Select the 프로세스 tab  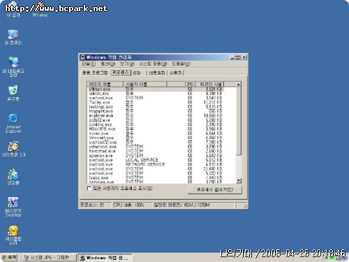[x=121, y=73]
